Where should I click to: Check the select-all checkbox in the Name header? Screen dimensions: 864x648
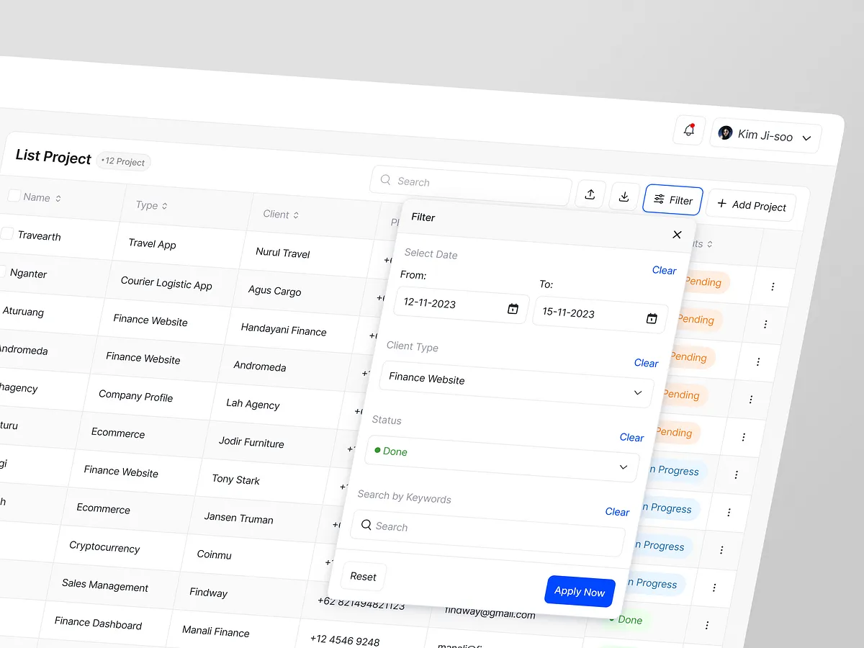[12, 195]
